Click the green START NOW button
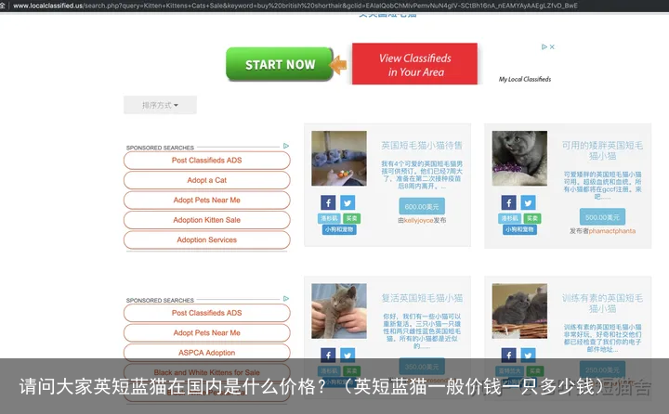Screen dimensions: 669x414 click(280, 64)
